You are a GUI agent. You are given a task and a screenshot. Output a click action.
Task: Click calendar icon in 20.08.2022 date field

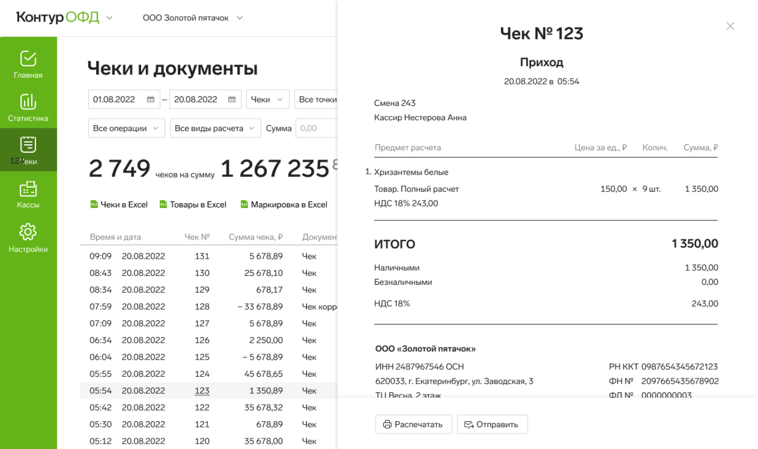coord(232,99)
